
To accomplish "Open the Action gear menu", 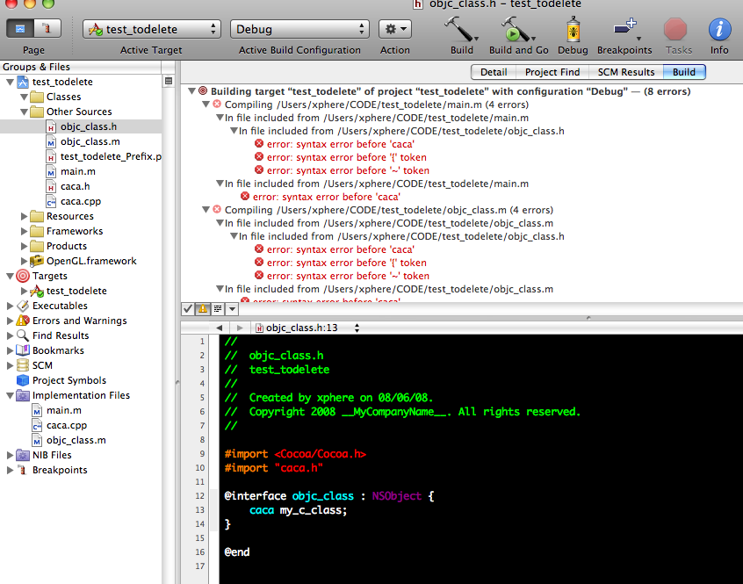I will tap(394, 29).
